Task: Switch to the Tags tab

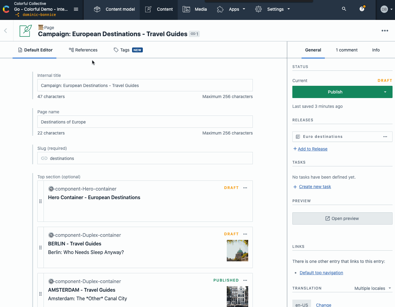Action: pyautogui.click(x=128, y=50)
